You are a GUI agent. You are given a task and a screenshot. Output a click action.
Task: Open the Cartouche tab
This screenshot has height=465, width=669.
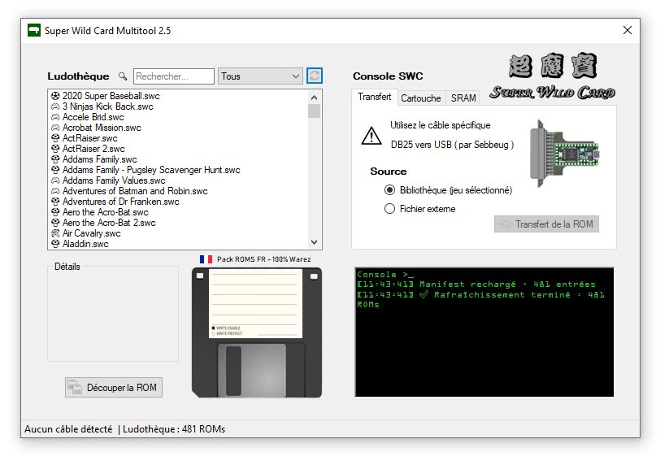(421, 98)
